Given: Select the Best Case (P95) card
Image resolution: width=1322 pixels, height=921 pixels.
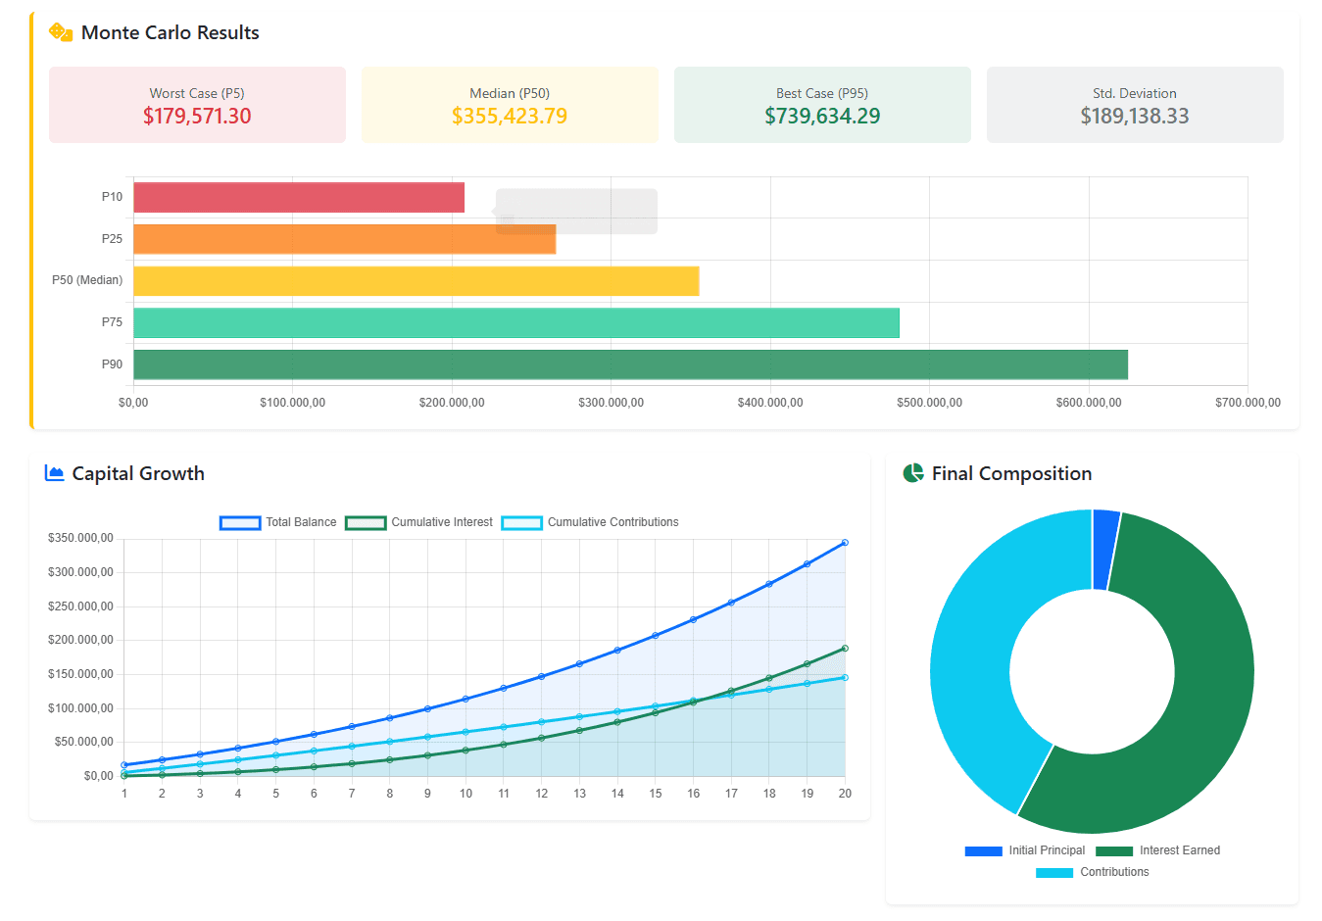Looking at the screenshot, I should coord(822,105).
